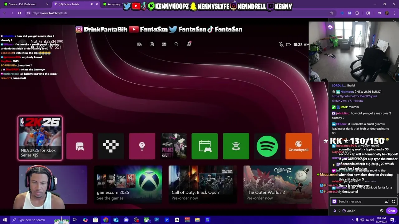Image resolution: width=399 pixels, height=224 pixels.
Task: Open browser profile avatar
Action: point(387,13)
